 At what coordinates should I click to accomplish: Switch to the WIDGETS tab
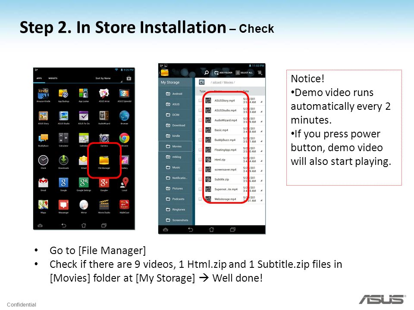[x=53, y=78]
